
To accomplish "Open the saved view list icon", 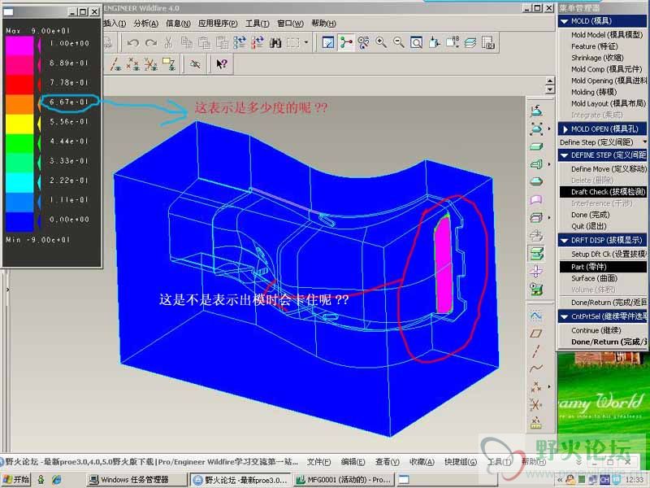I will coord(453,43).
